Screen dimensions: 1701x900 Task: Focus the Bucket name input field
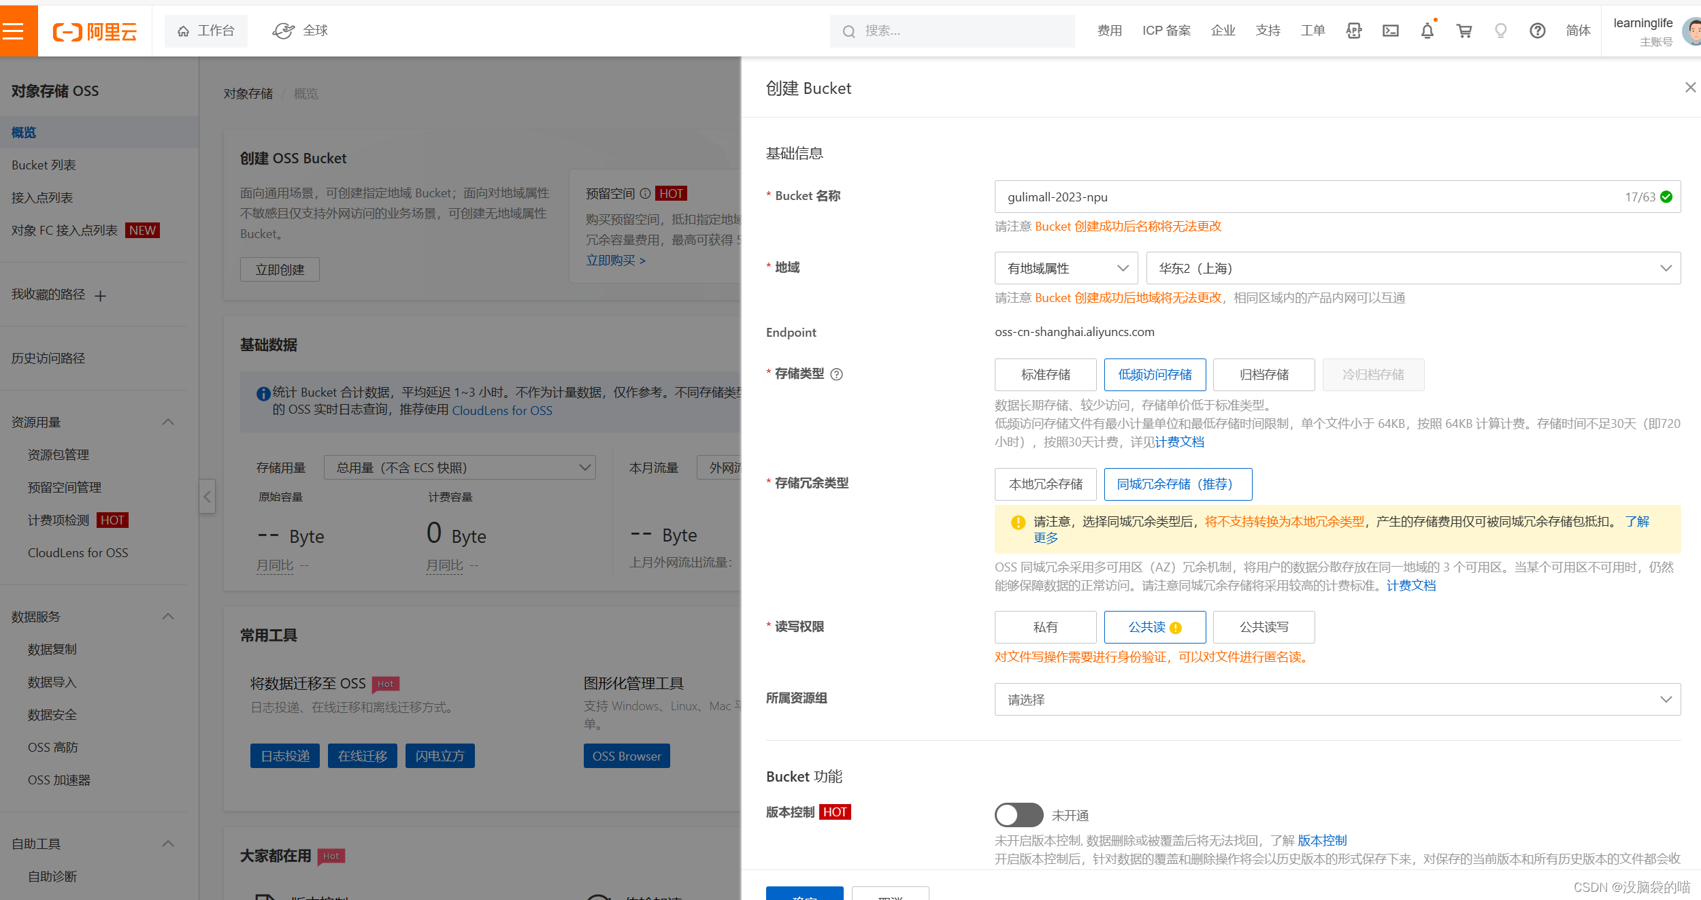[1338, 197]
